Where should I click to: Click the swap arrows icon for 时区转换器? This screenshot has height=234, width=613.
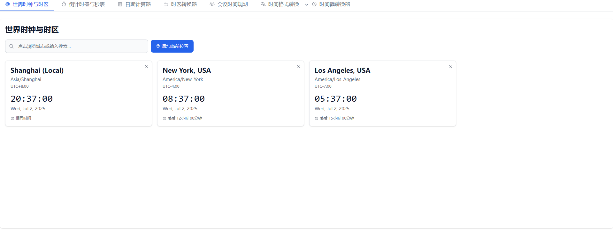tap(166, 4)
